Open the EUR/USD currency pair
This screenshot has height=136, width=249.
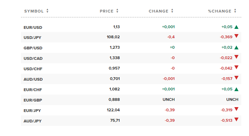33,27
